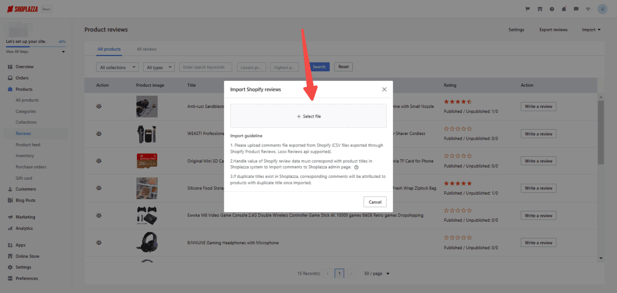The height and width of the screenshot is (293, 617).
Task: Write a review for WEASTI Professional shaver
Action: (538, 134)
